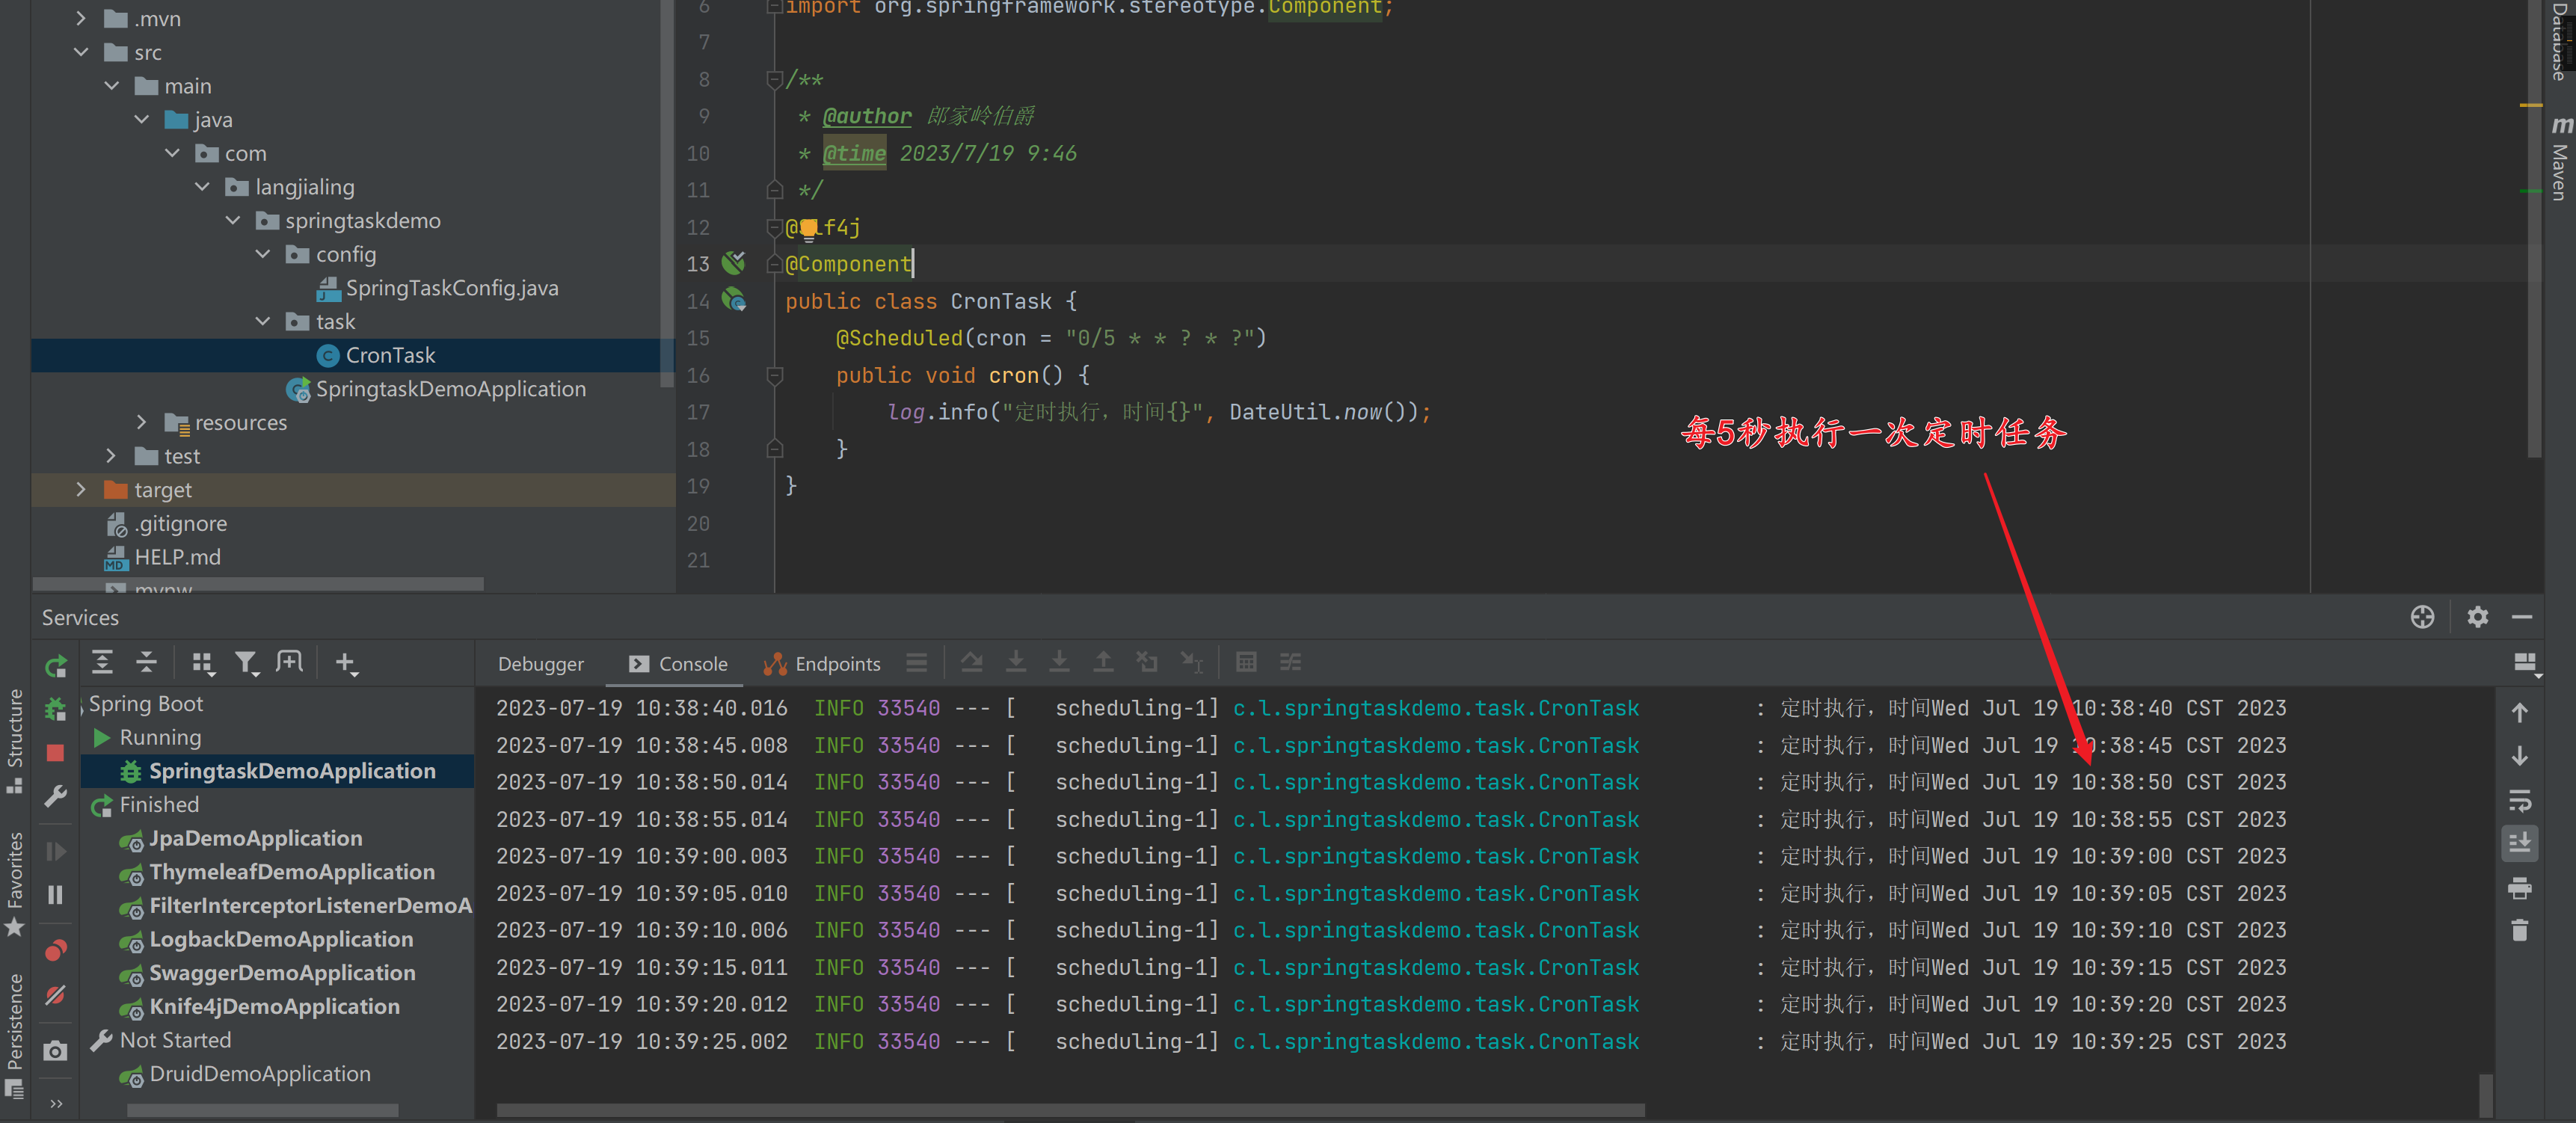Click the Spring bean gutter icon on line 13

[x=734, y=263]
